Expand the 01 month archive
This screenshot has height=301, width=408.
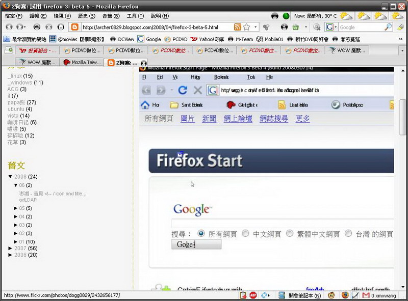pos(16,242)
